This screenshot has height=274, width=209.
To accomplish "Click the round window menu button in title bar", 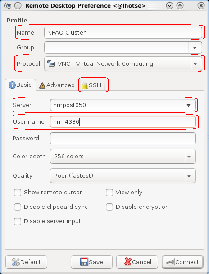I will [x=18, y=6].
